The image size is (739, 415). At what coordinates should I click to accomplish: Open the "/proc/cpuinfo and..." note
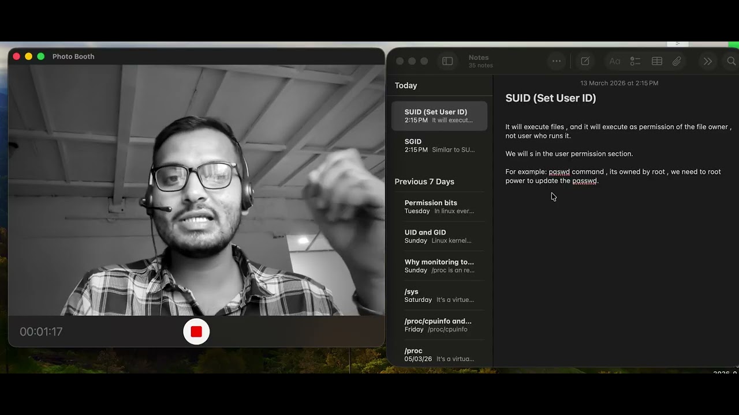pyautogui.click(x=439, y=325)
